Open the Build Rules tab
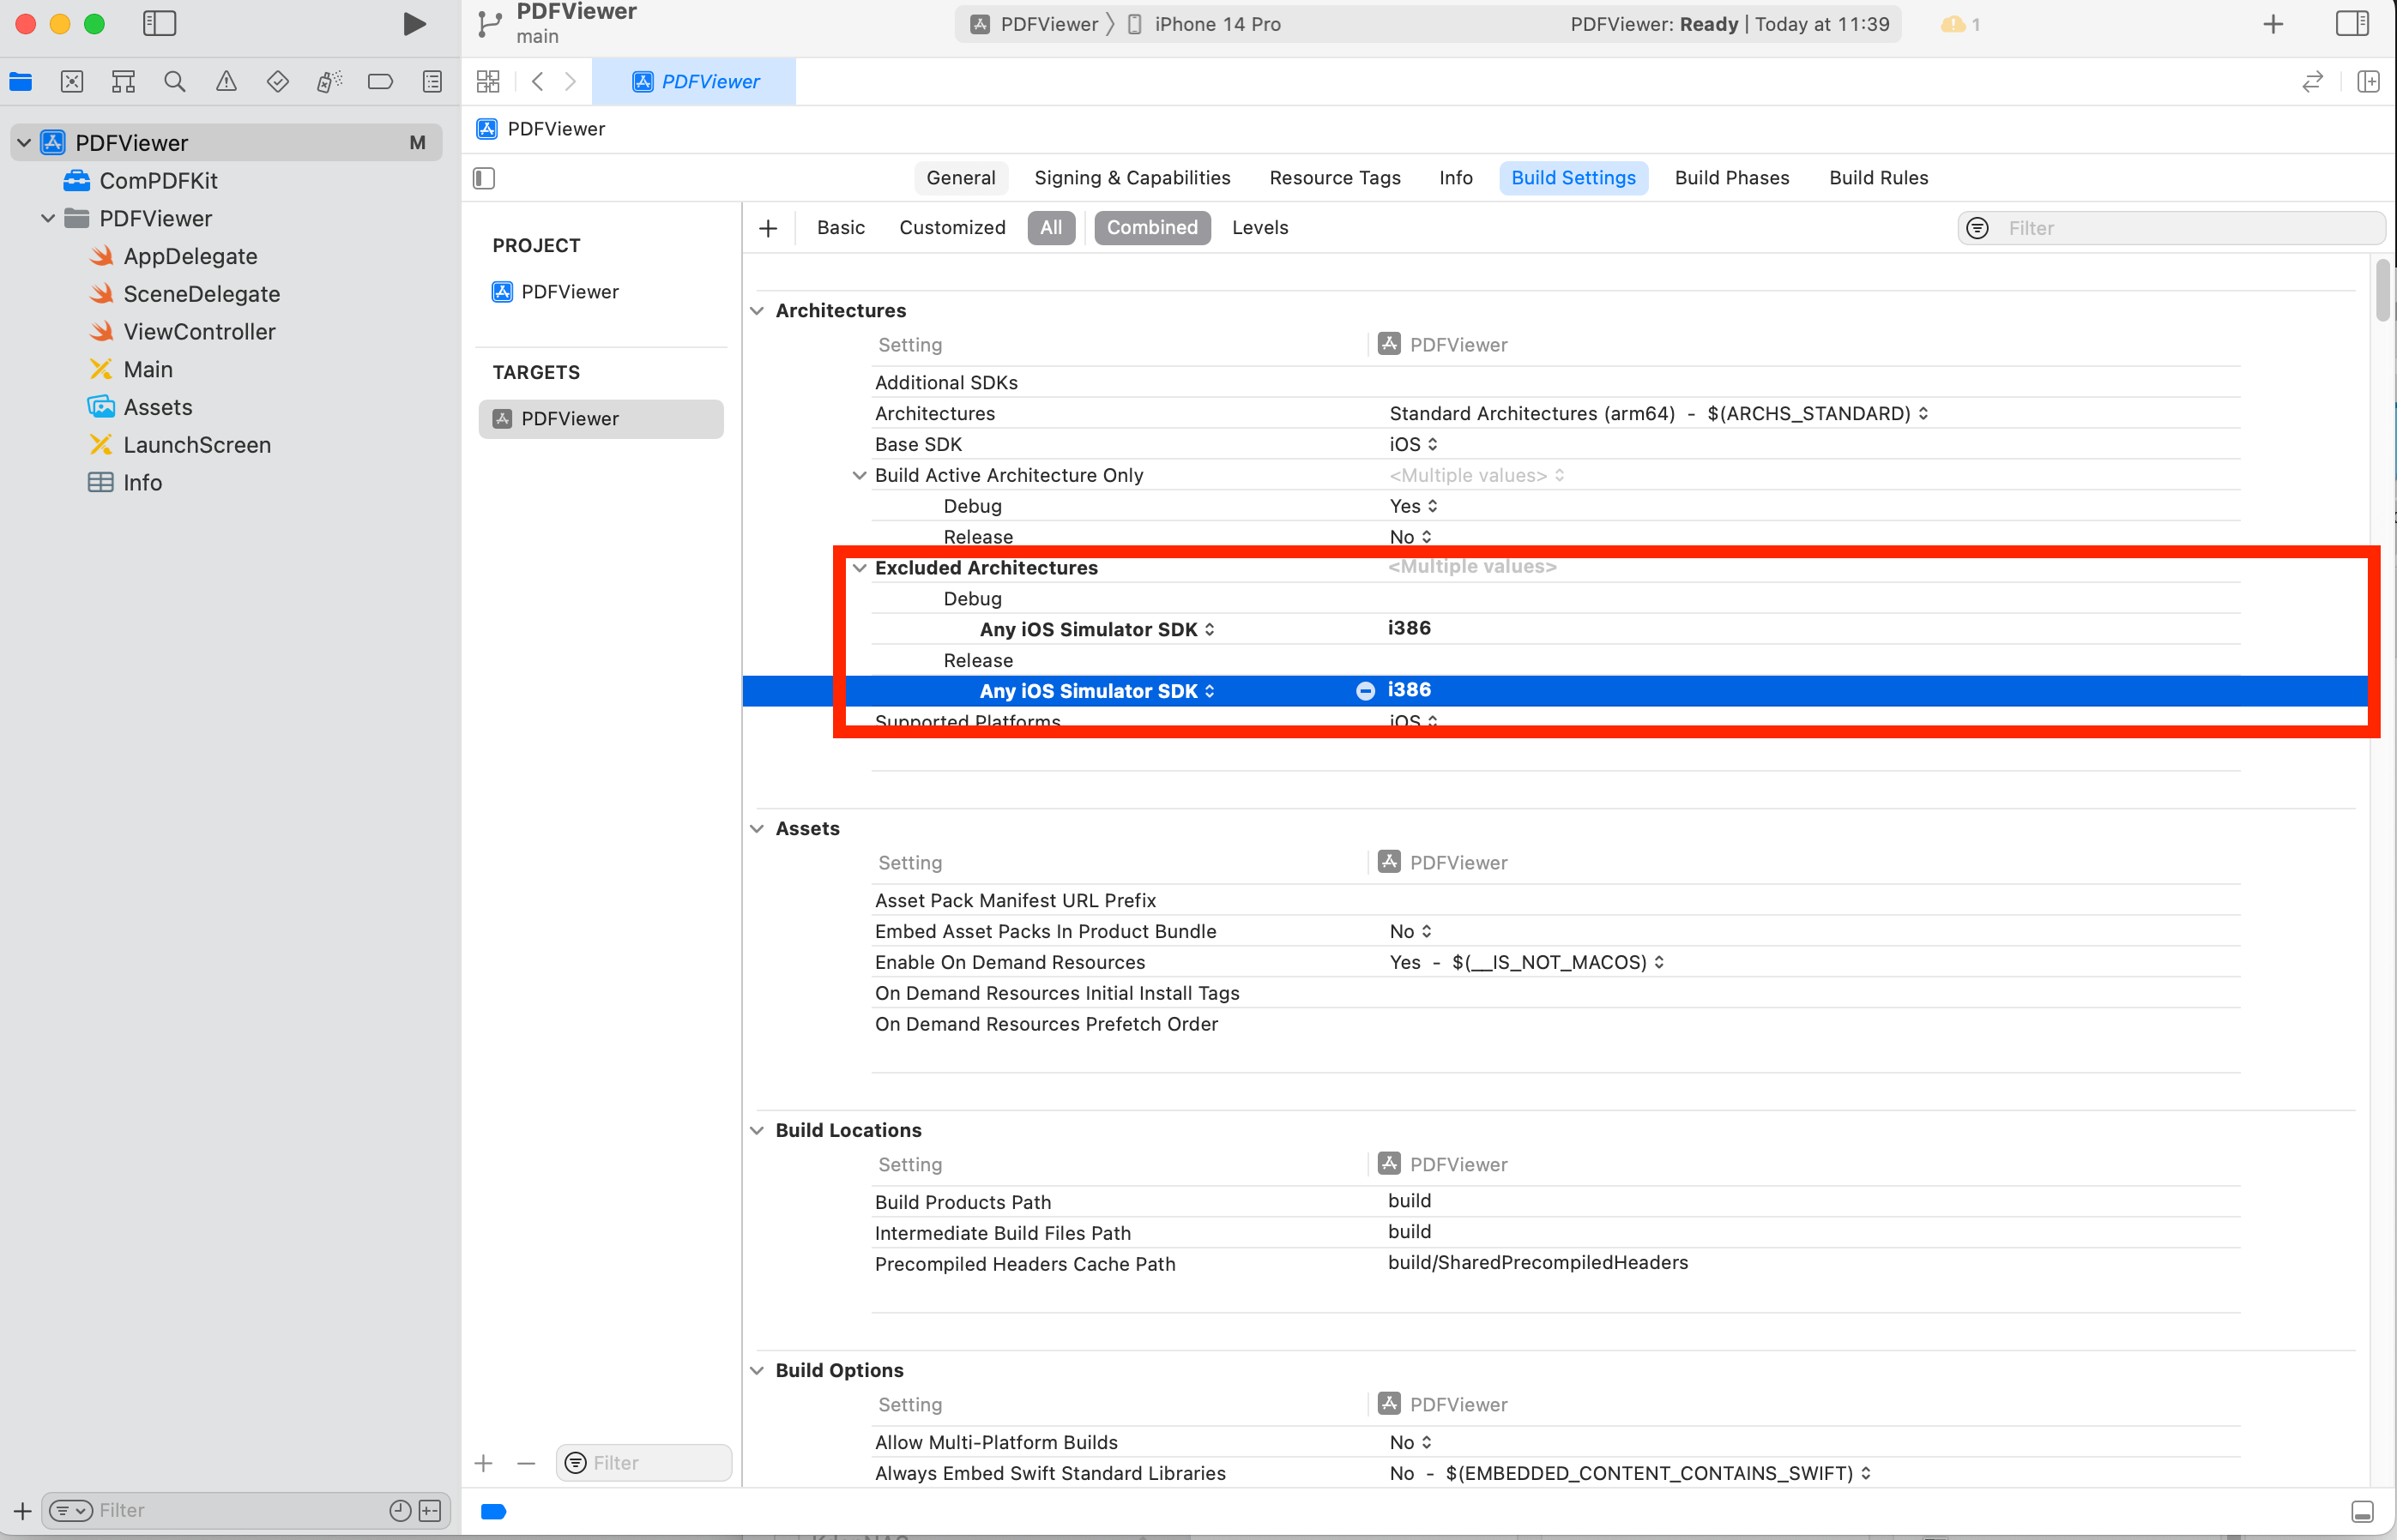Viewport: 2397px width, 1540px height. (x=1879, y=178)
